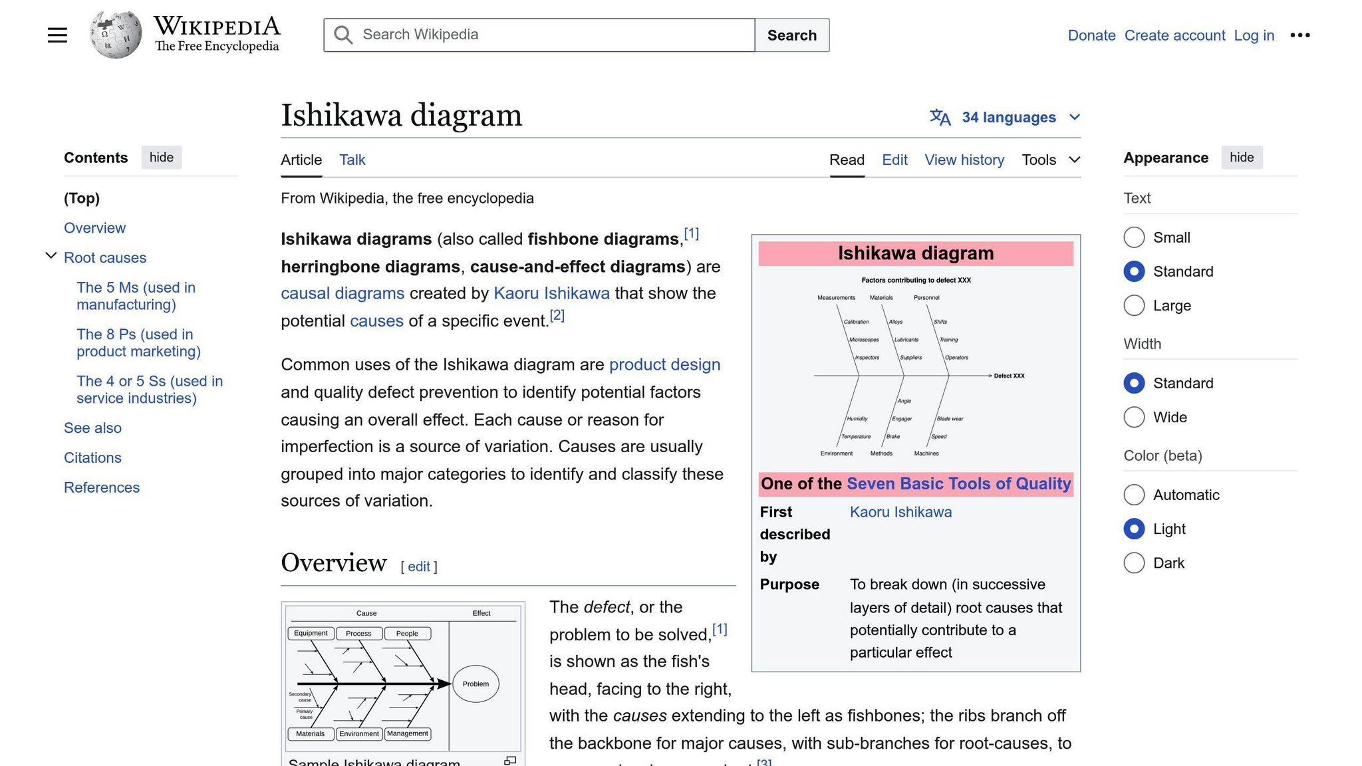Viewport: 1362px width, 766px height.
Task: Click citation [2] after specific event
Action: pyautogui.click(x=557, y=315)
